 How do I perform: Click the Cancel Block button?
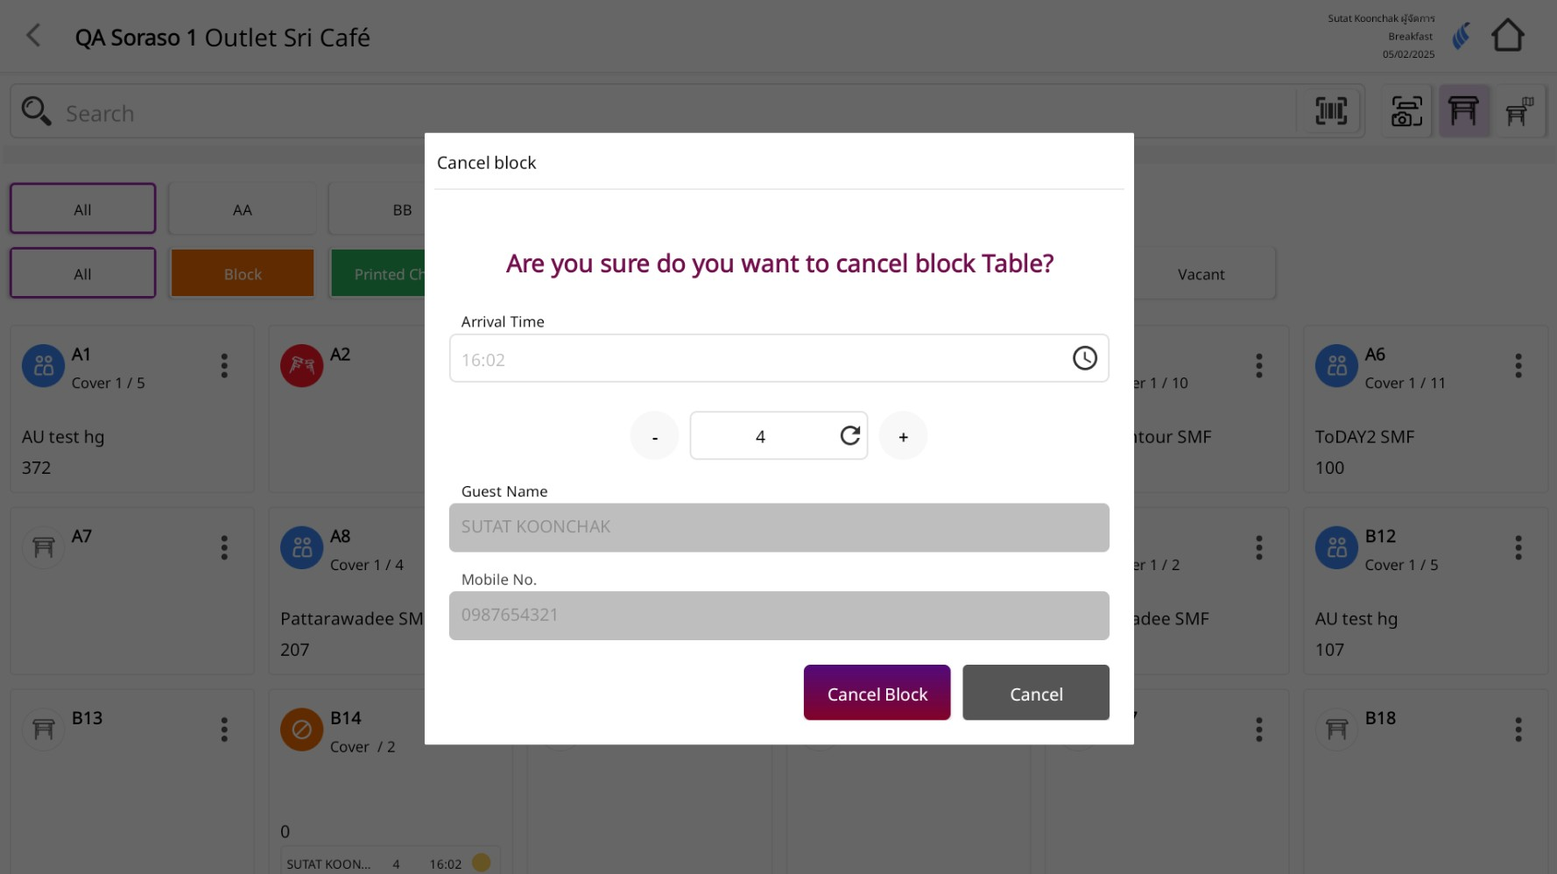coord(877,693)
